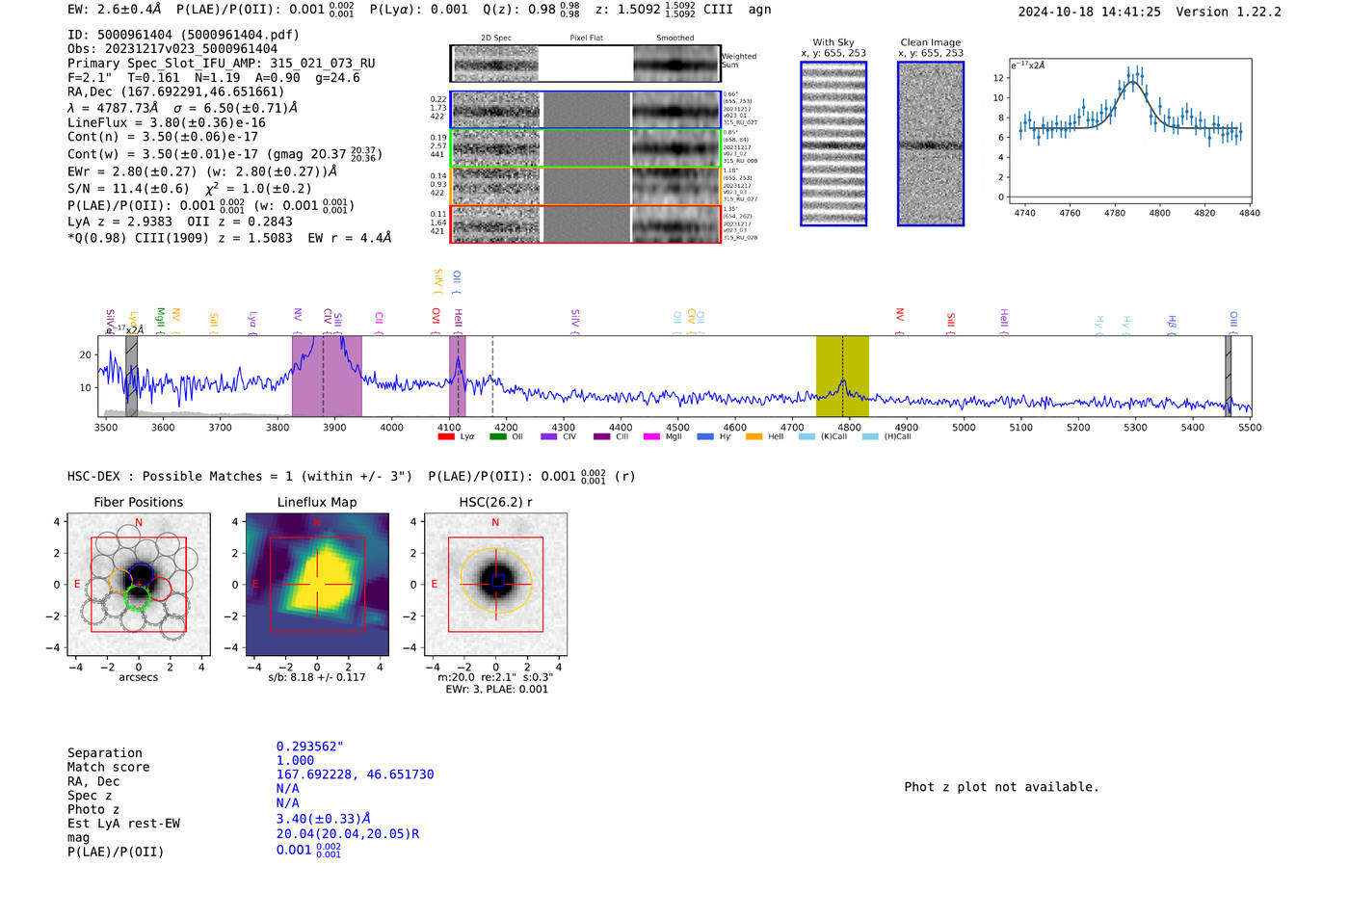Select the red-bordered fiber spectrum row

pyautogui.click(x=586, y=223)
